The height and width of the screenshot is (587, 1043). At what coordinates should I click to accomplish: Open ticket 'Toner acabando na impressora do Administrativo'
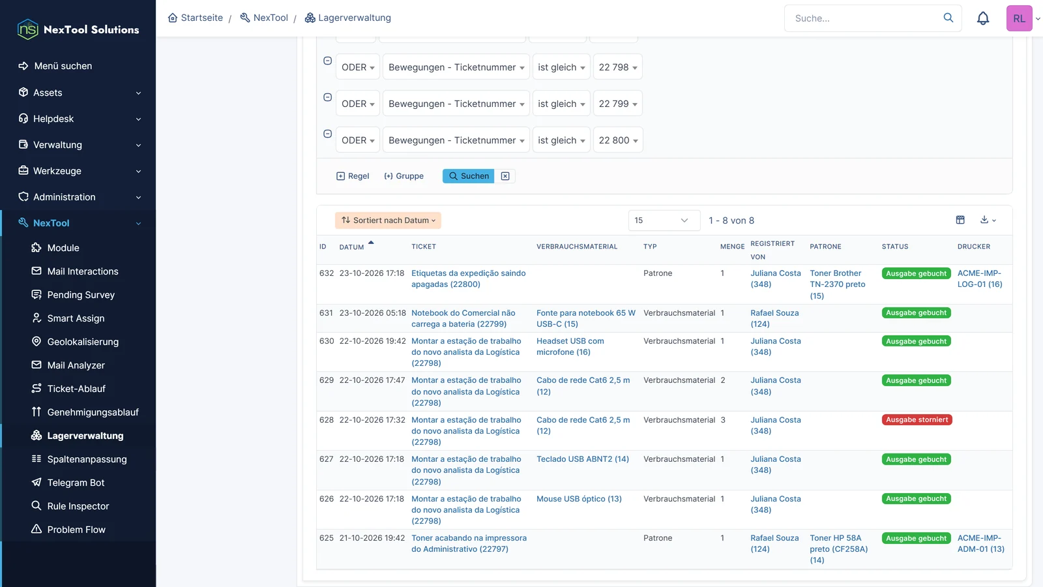coord(469,543)
